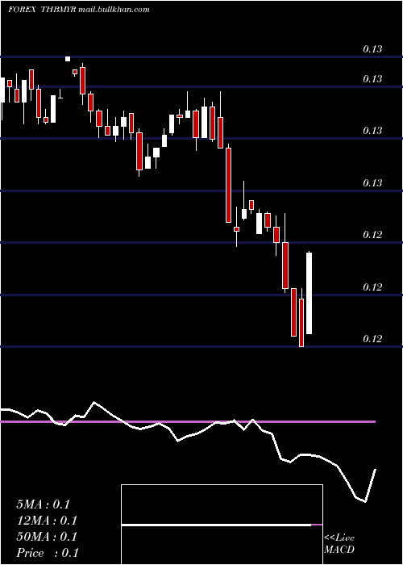Viewport: 403px width, 565px height.
Task: Click the purple horizontal indicator baseline
Action: [x=188, y=421]
